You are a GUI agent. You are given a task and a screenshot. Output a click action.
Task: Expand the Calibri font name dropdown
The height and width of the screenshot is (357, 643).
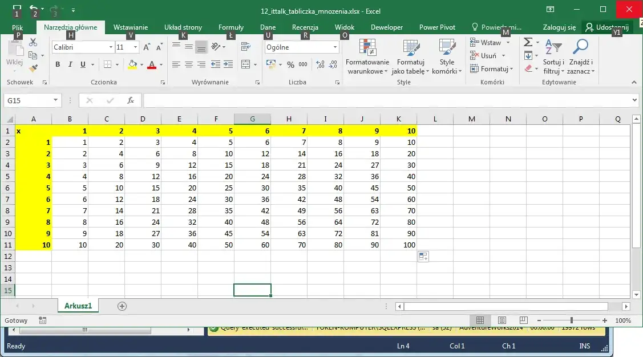(111, 47)
